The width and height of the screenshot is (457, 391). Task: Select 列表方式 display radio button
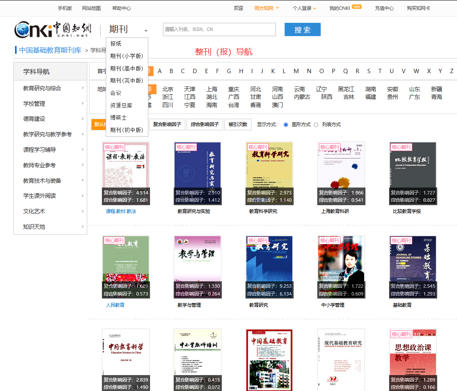[x=316, y=125]
